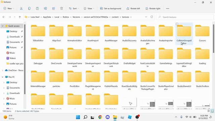Select the Cursors folder
215x121 pixels.
coord(202,33)
